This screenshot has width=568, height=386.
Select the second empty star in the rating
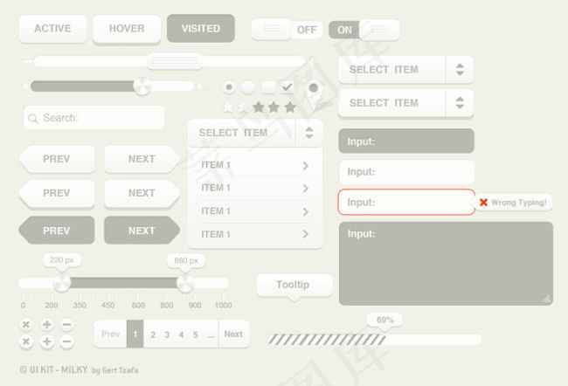(243, 107)
